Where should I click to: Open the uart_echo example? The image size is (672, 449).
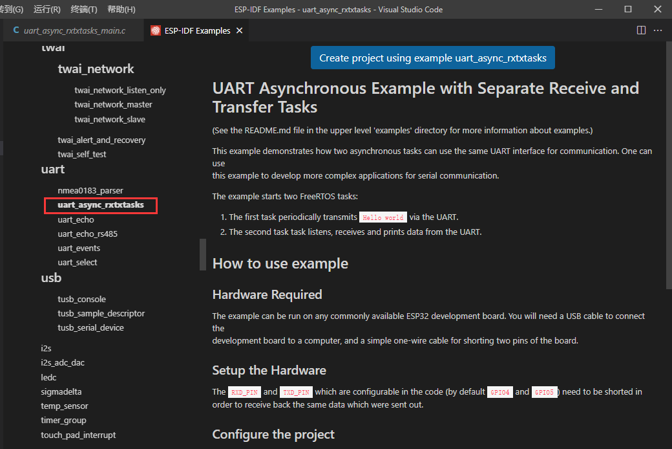pos(76,220)
